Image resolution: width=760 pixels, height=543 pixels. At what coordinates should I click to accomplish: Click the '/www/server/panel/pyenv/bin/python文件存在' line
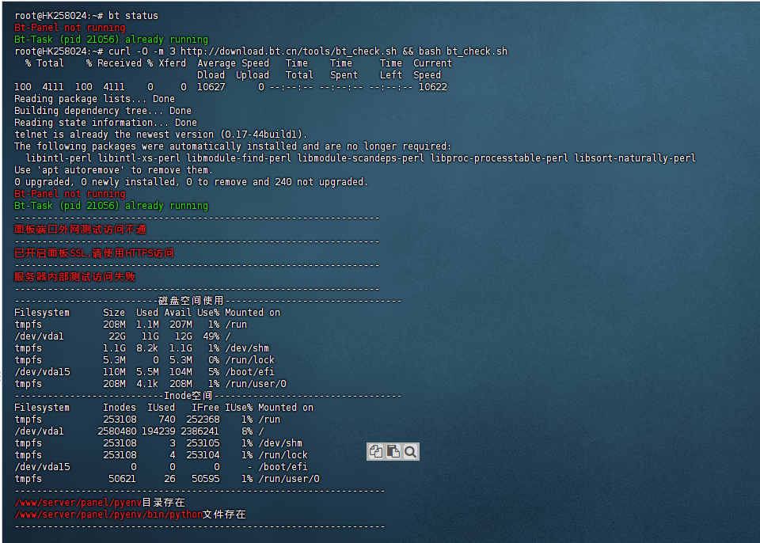pos(131,515)
